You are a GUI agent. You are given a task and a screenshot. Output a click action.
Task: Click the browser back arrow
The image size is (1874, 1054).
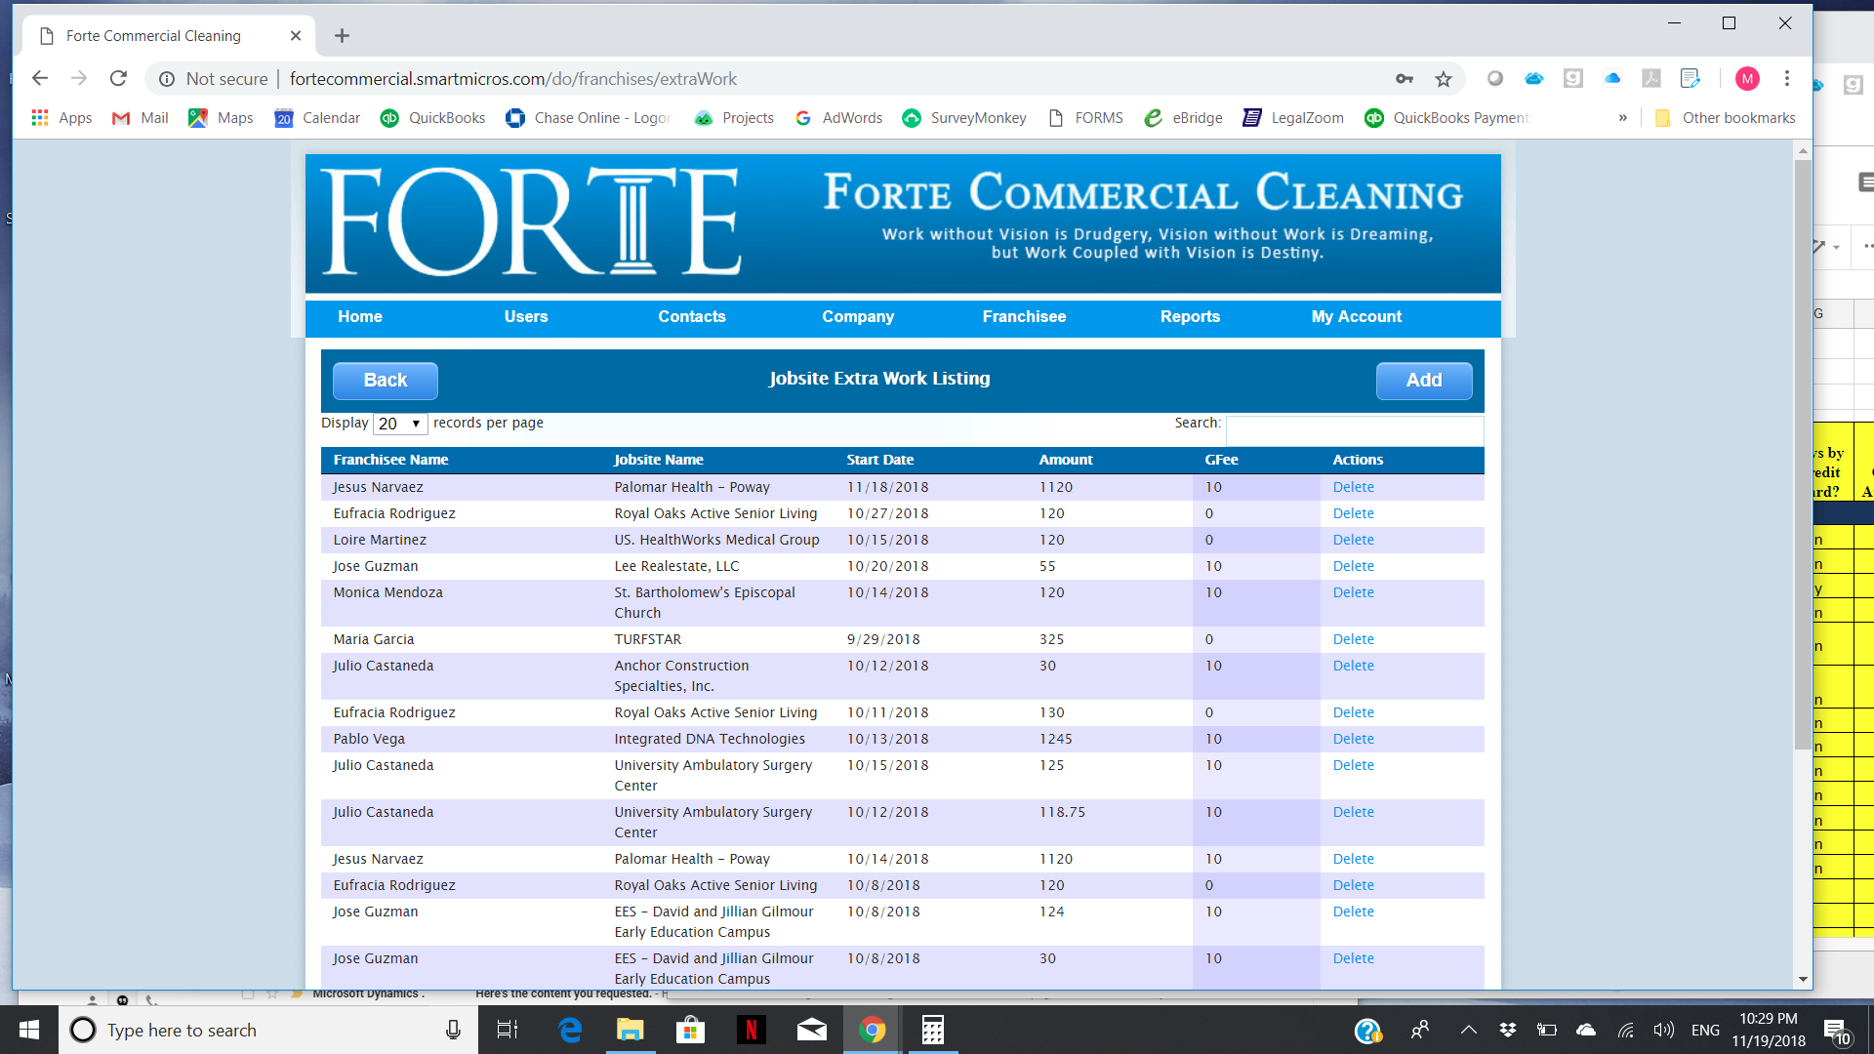coord(40,78)
